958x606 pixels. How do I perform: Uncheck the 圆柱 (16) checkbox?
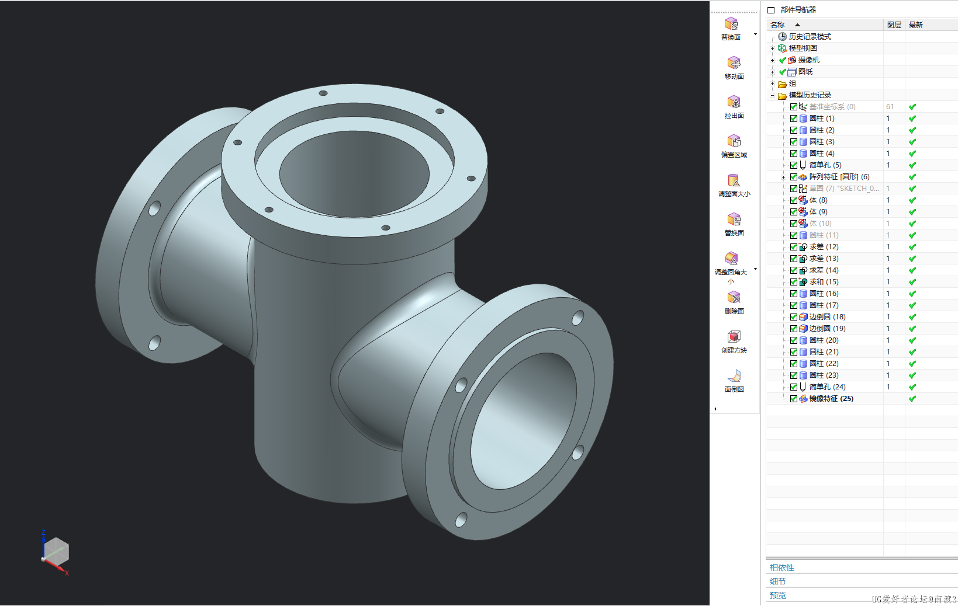point(794,293)
